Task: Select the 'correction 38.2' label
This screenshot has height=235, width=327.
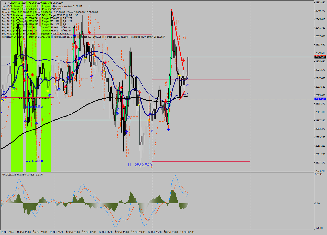Action: pyautogui.click(x=34, y=107)
